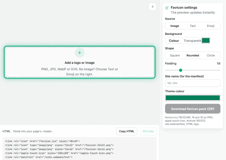Choose Emoji as the favicon source

click(211, 26)
